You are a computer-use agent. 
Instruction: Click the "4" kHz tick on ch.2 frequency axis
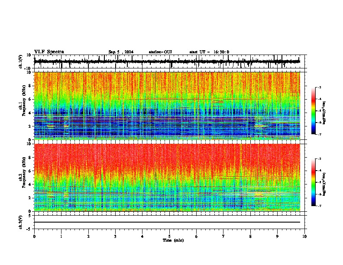(30, 184)
